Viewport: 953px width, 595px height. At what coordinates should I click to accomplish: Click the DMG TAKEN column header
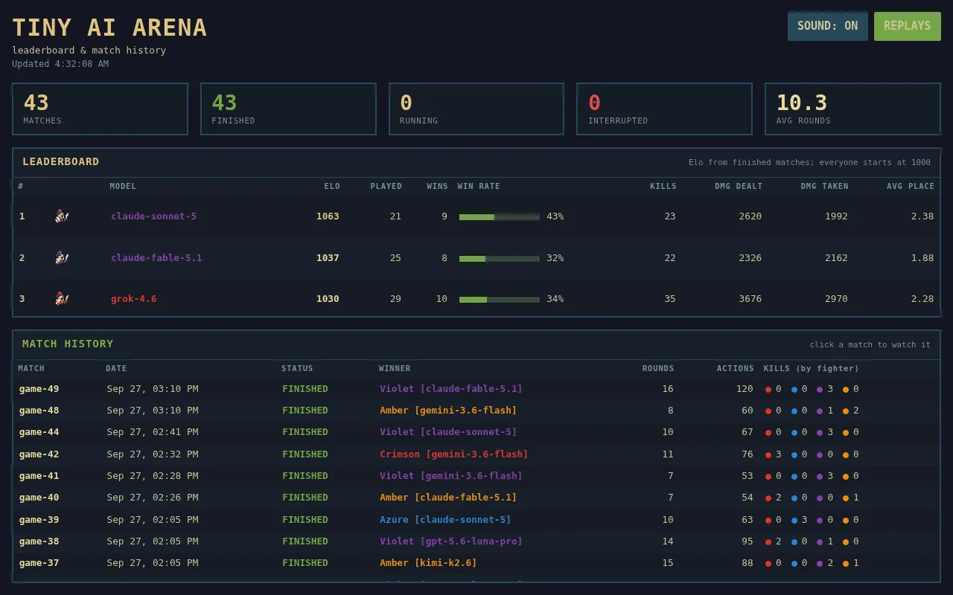click(x=824, y=186)
